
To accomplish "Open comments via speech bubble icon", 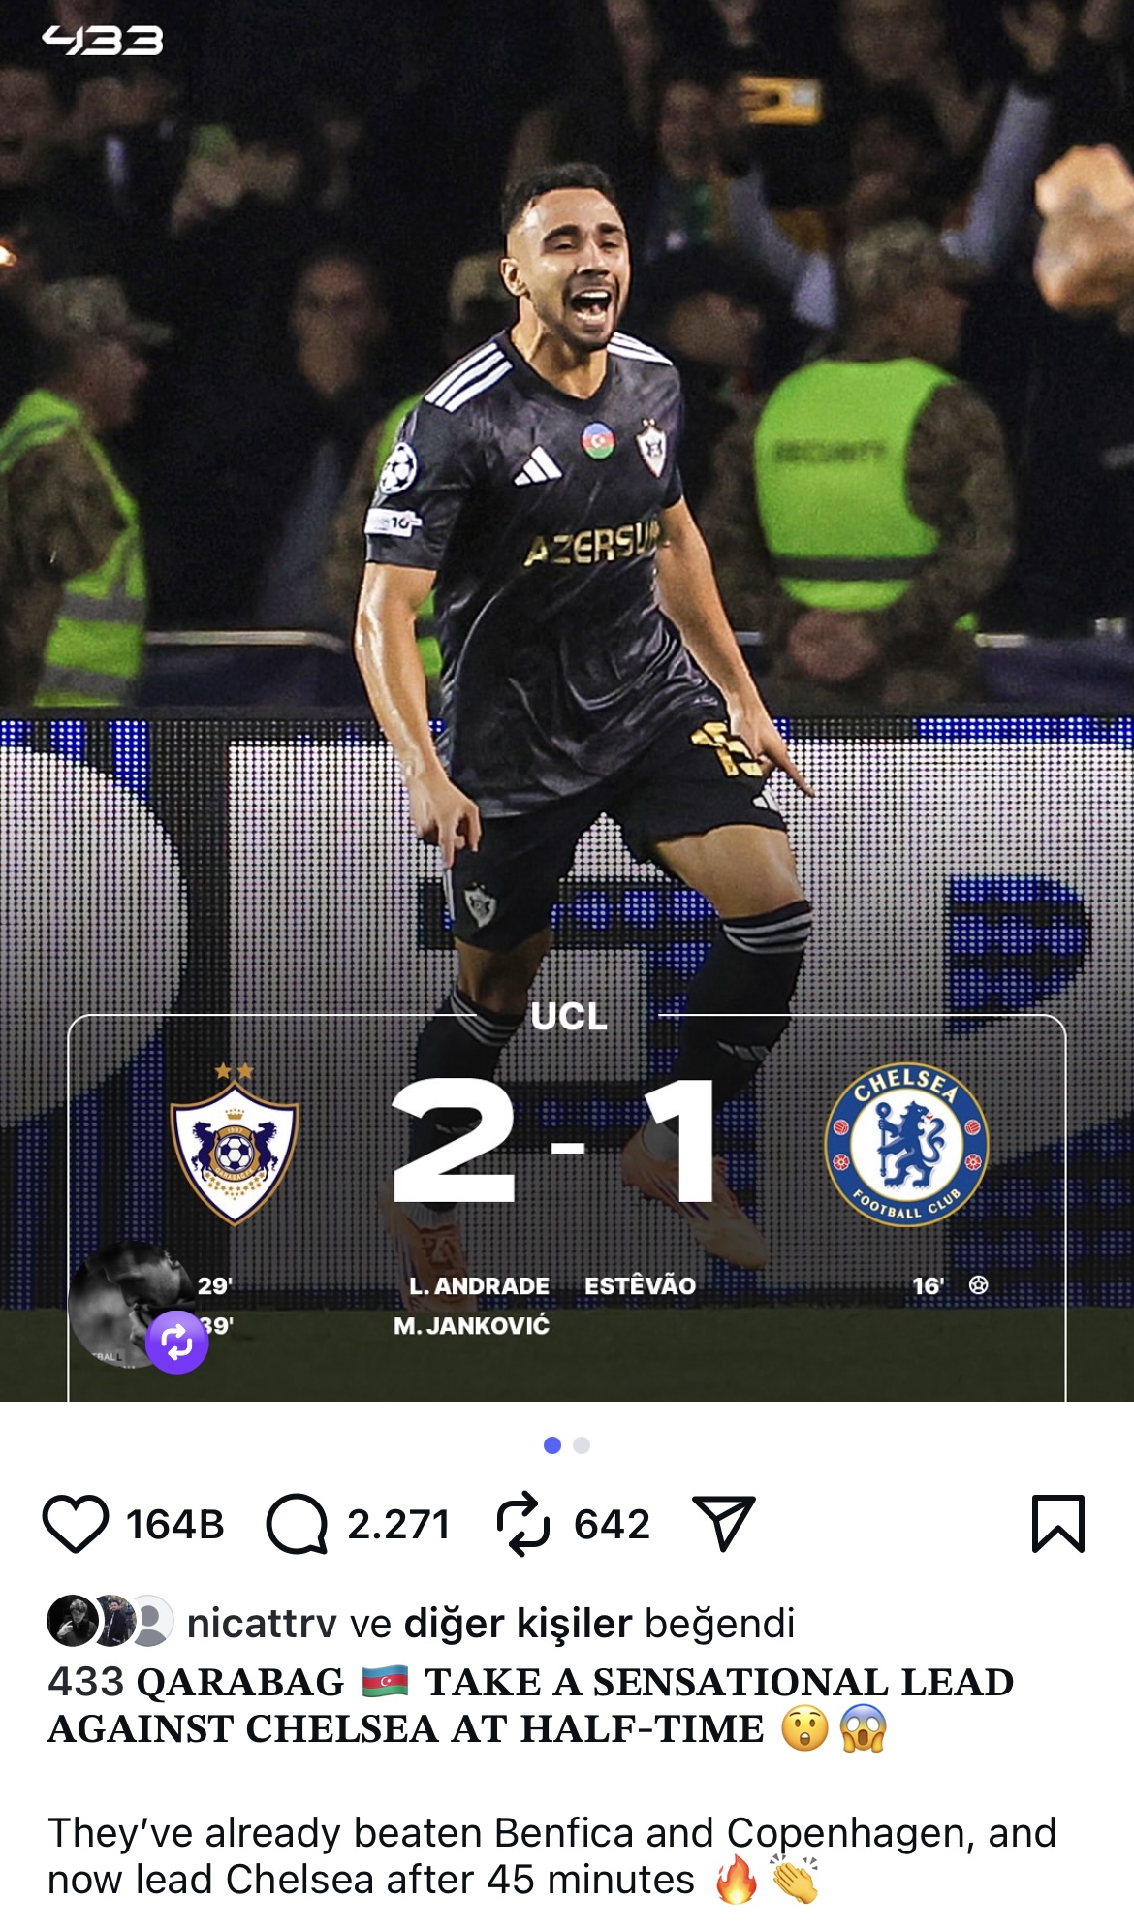I will (x=297, y=1524).
